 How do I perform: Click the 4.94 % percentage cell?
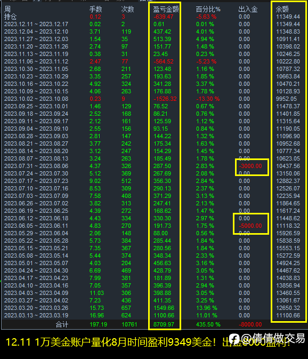(205, 39)
